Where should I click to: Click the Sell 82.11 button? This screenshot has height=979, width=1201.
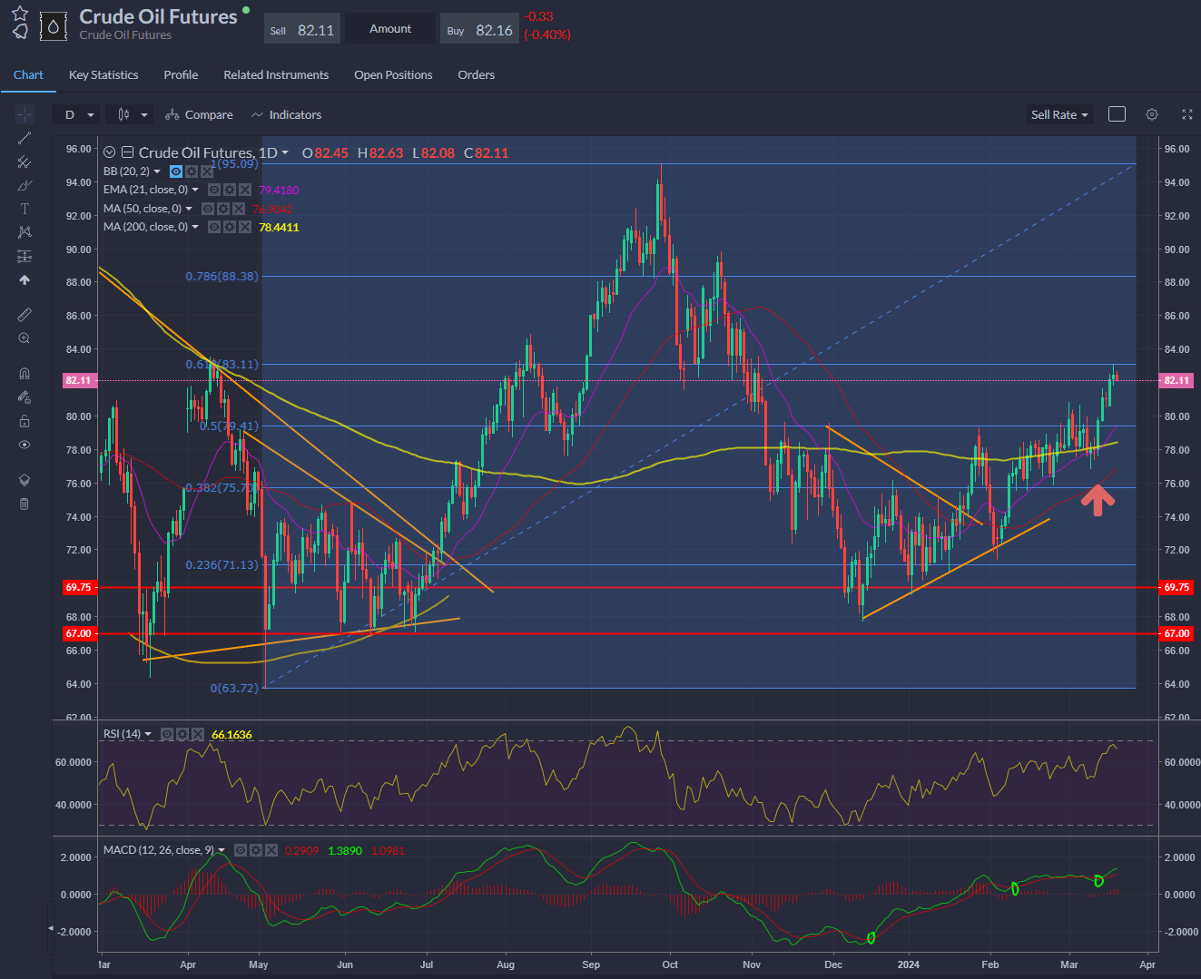click(302, 30)
